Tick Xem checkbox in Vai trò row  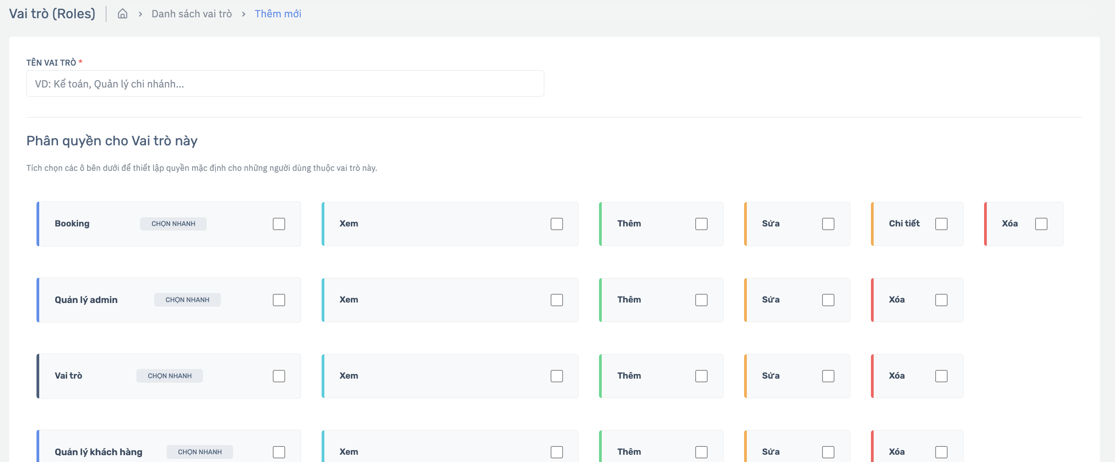click(557, 376)
